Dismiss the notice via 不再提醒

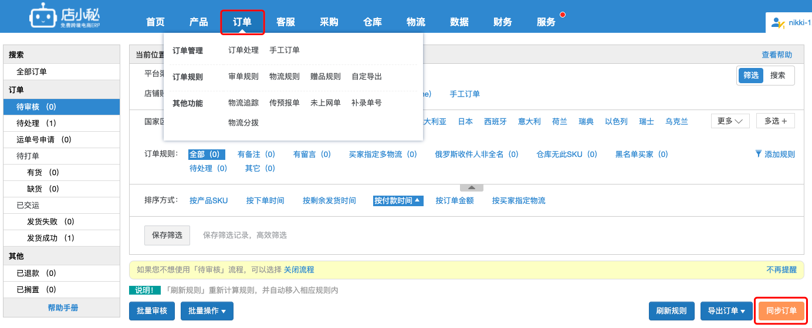click(x=781, y=270)
